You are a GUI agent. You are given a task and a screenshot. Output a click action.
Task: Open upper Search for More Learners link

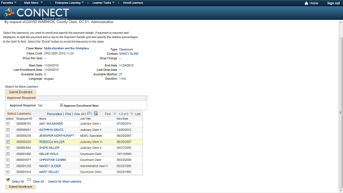coord(21,87)
